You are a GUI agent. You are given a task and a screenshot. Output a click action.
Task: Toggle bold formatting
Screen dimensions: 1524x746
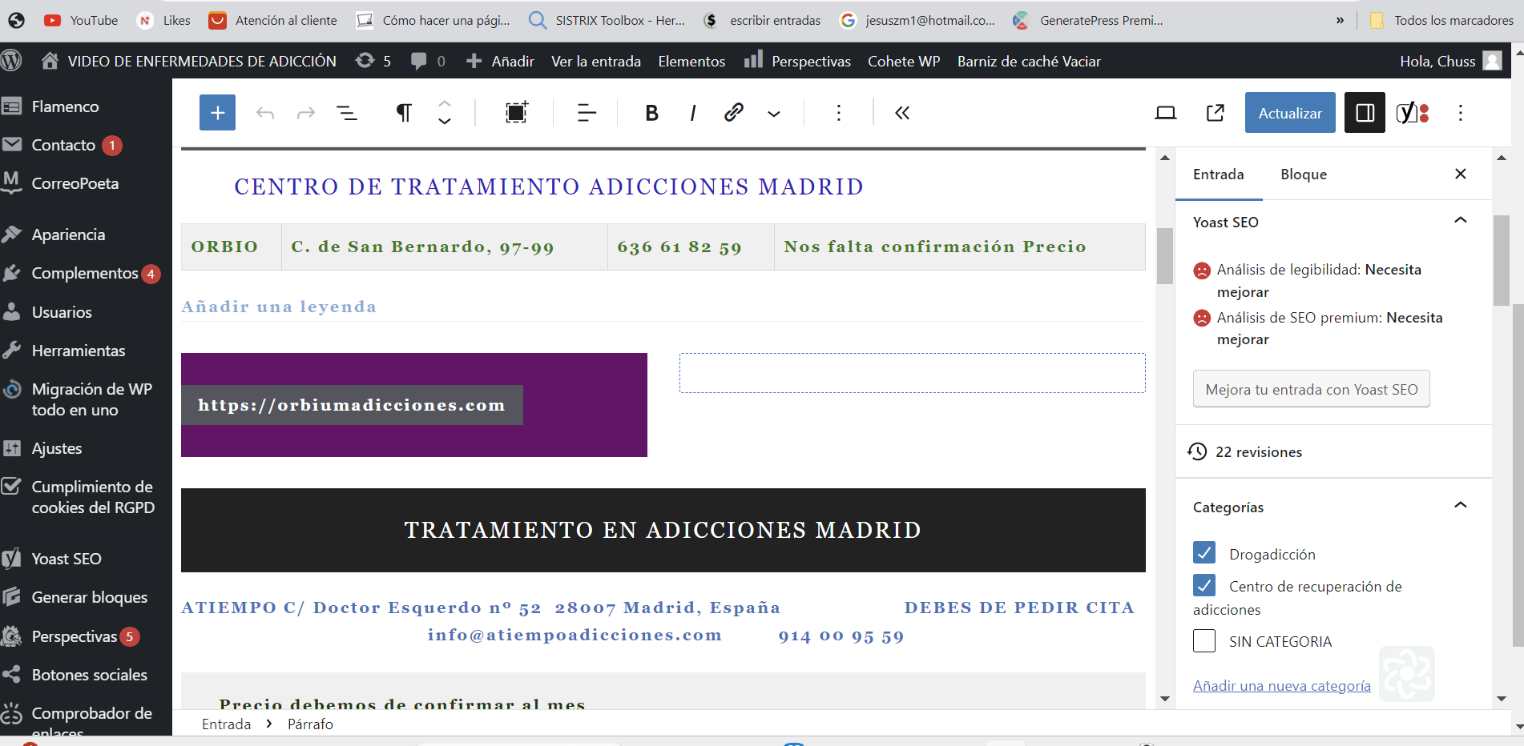[x=652, y=113]
